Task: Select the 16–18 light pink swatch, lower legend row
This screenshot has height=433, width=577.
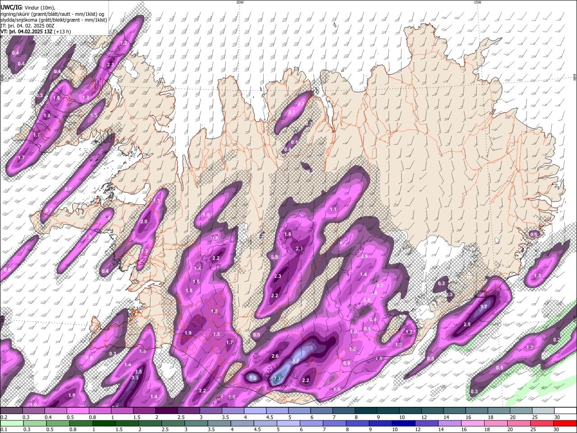Action: click(472, 423)
